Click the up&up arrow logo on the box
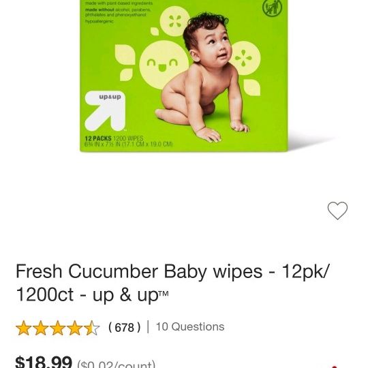Viewport: 368px width, 368px height. pyautogui.click(x=105, y=111)
